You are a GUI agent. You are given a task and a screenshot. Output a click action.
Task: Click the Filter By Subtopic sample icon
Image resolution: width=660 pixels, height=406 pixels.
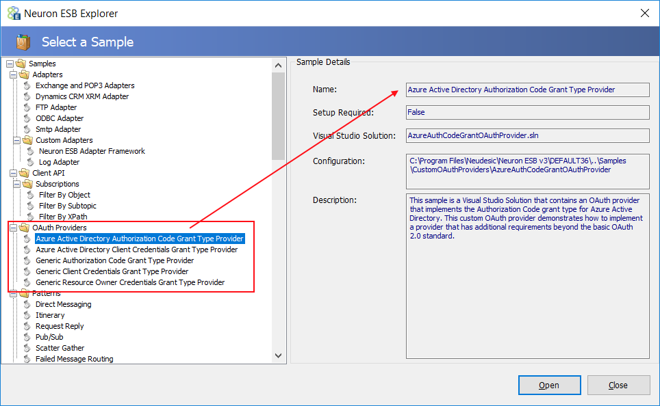pyautogui.click(x=31, y=206)
